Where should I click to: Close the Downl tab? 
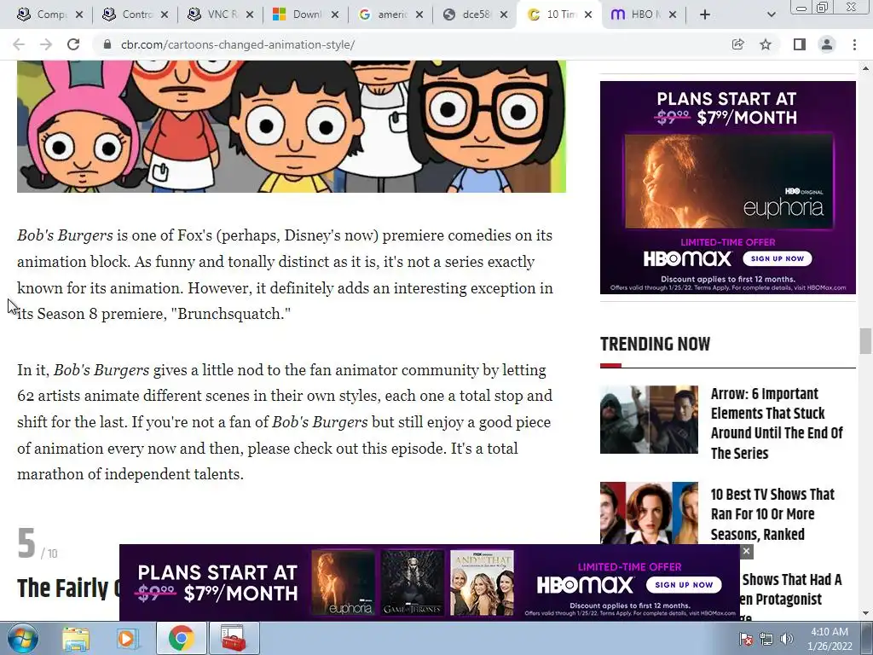(334, 14)
